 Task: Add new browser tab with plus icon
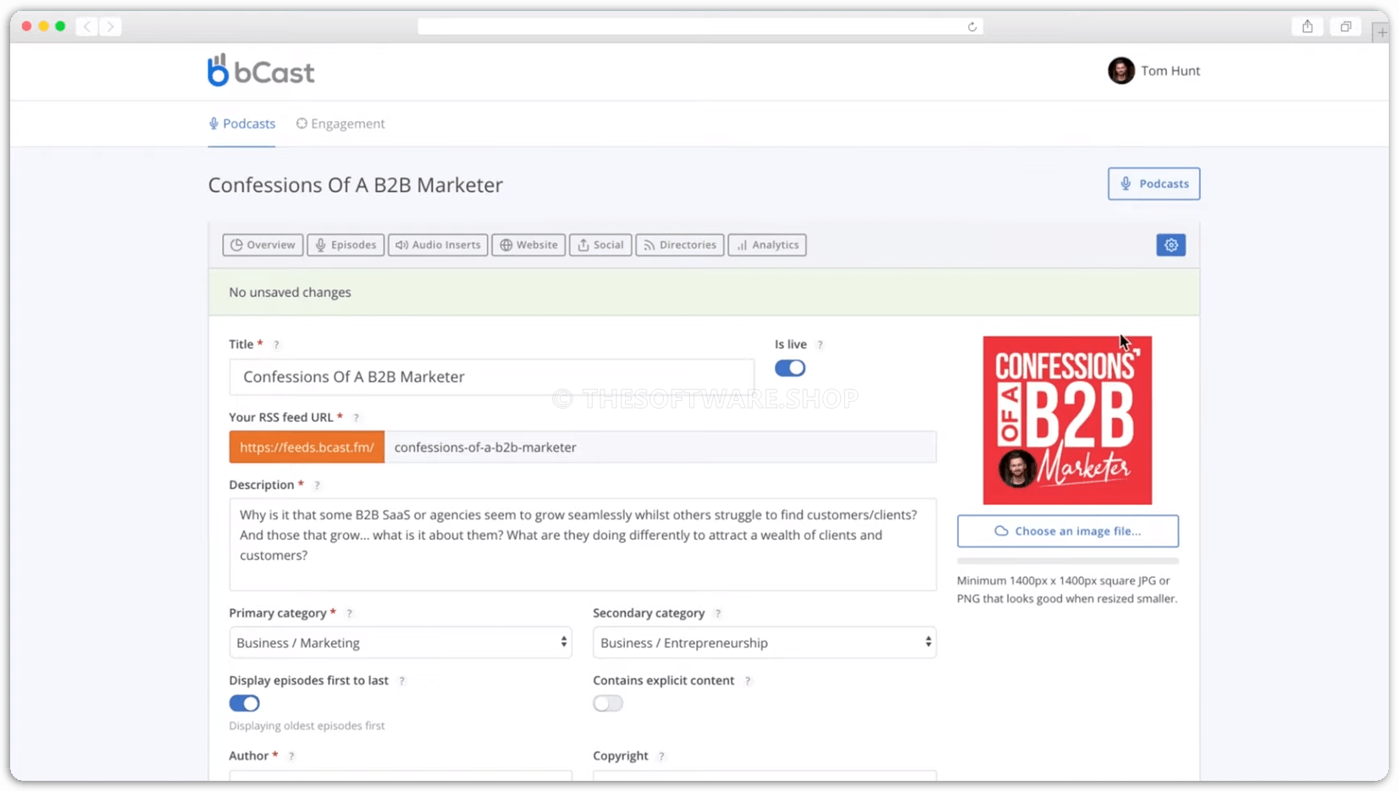pos(1381,32)
